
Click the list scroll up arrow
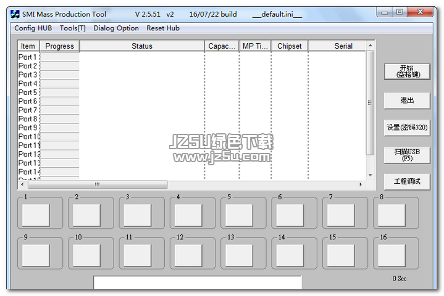tap(370, 46)
